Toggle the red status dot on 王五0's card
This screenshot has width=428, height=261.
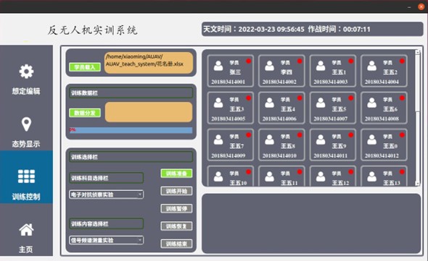402,135
